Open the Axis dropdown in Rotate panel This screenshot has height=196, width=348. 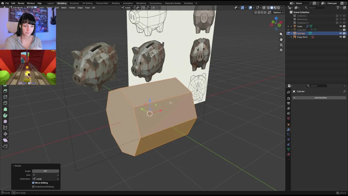point(45,175)
